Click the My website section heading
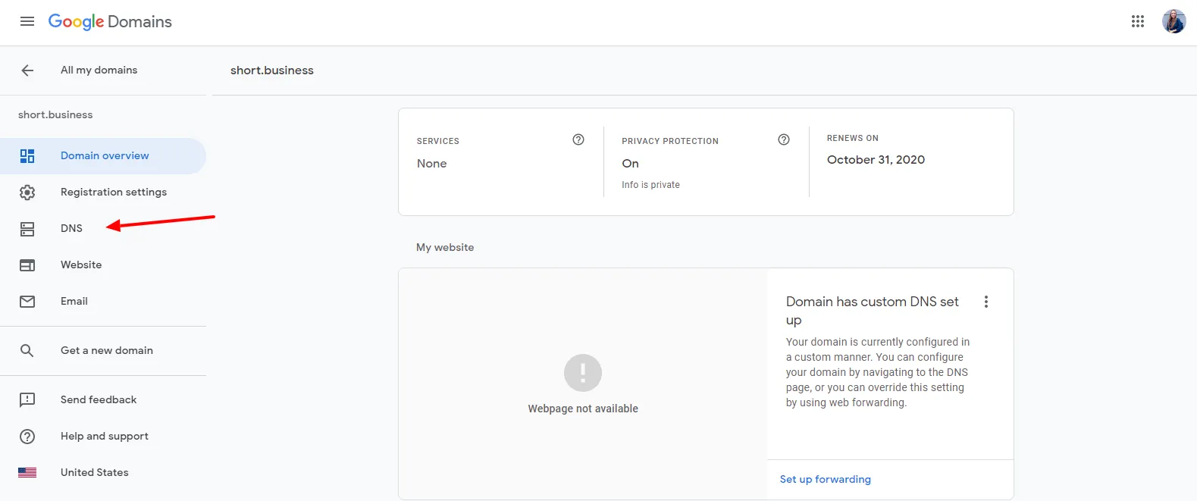Screen dimensions: 1197x501 coord(445,247)
